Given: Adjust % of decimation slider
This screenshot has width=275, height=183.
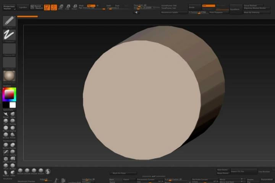Looking at the screenshot, I should 177,180.
